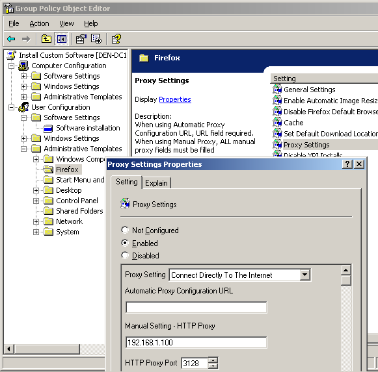Expand Windows Settings under Computer Configuration
Image resolution: width=378 pixels, height=372 pixels.
click(23, 86)
